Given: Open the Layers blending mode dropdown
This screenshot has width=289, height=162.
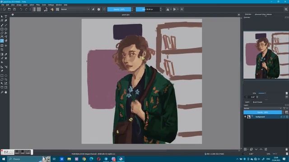Looking at the screenshot, I should click(263, 108).
